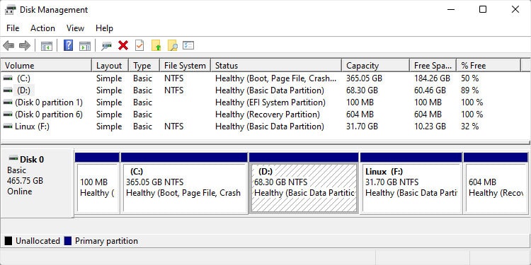Click the 32 % free cell
Screen dimensions: 531x265
click(469, 126)
